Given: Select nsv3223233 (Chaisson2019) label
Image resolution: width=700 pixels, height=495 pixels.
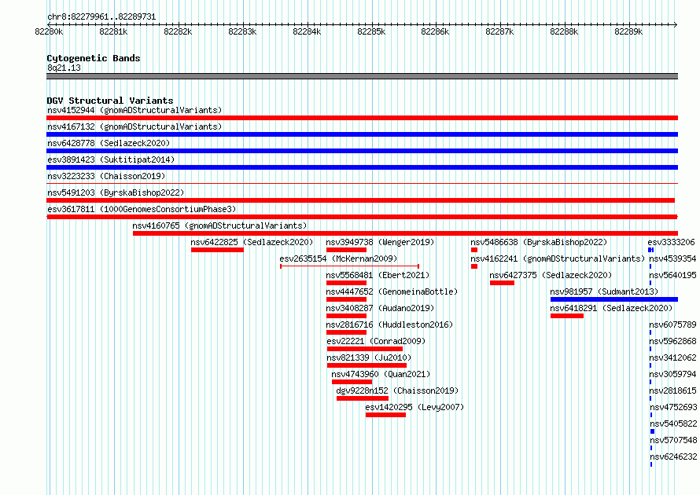Looking at the screenshot, I should pos(106,176).
